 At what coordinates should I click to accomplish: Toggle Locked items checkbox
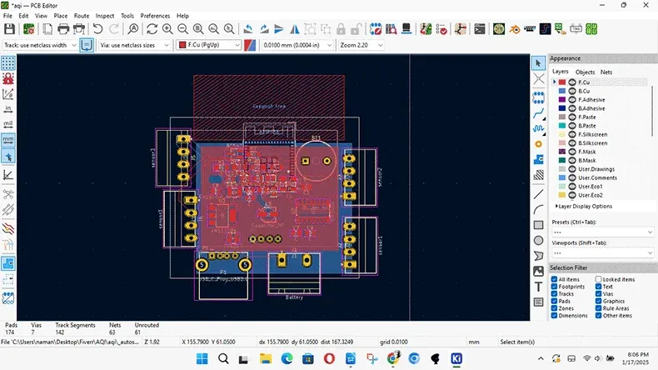point(598,279)
